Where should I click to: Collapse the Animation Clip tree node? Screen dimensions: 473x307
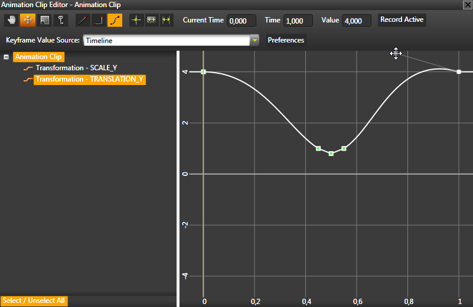[x=6, y=57]
